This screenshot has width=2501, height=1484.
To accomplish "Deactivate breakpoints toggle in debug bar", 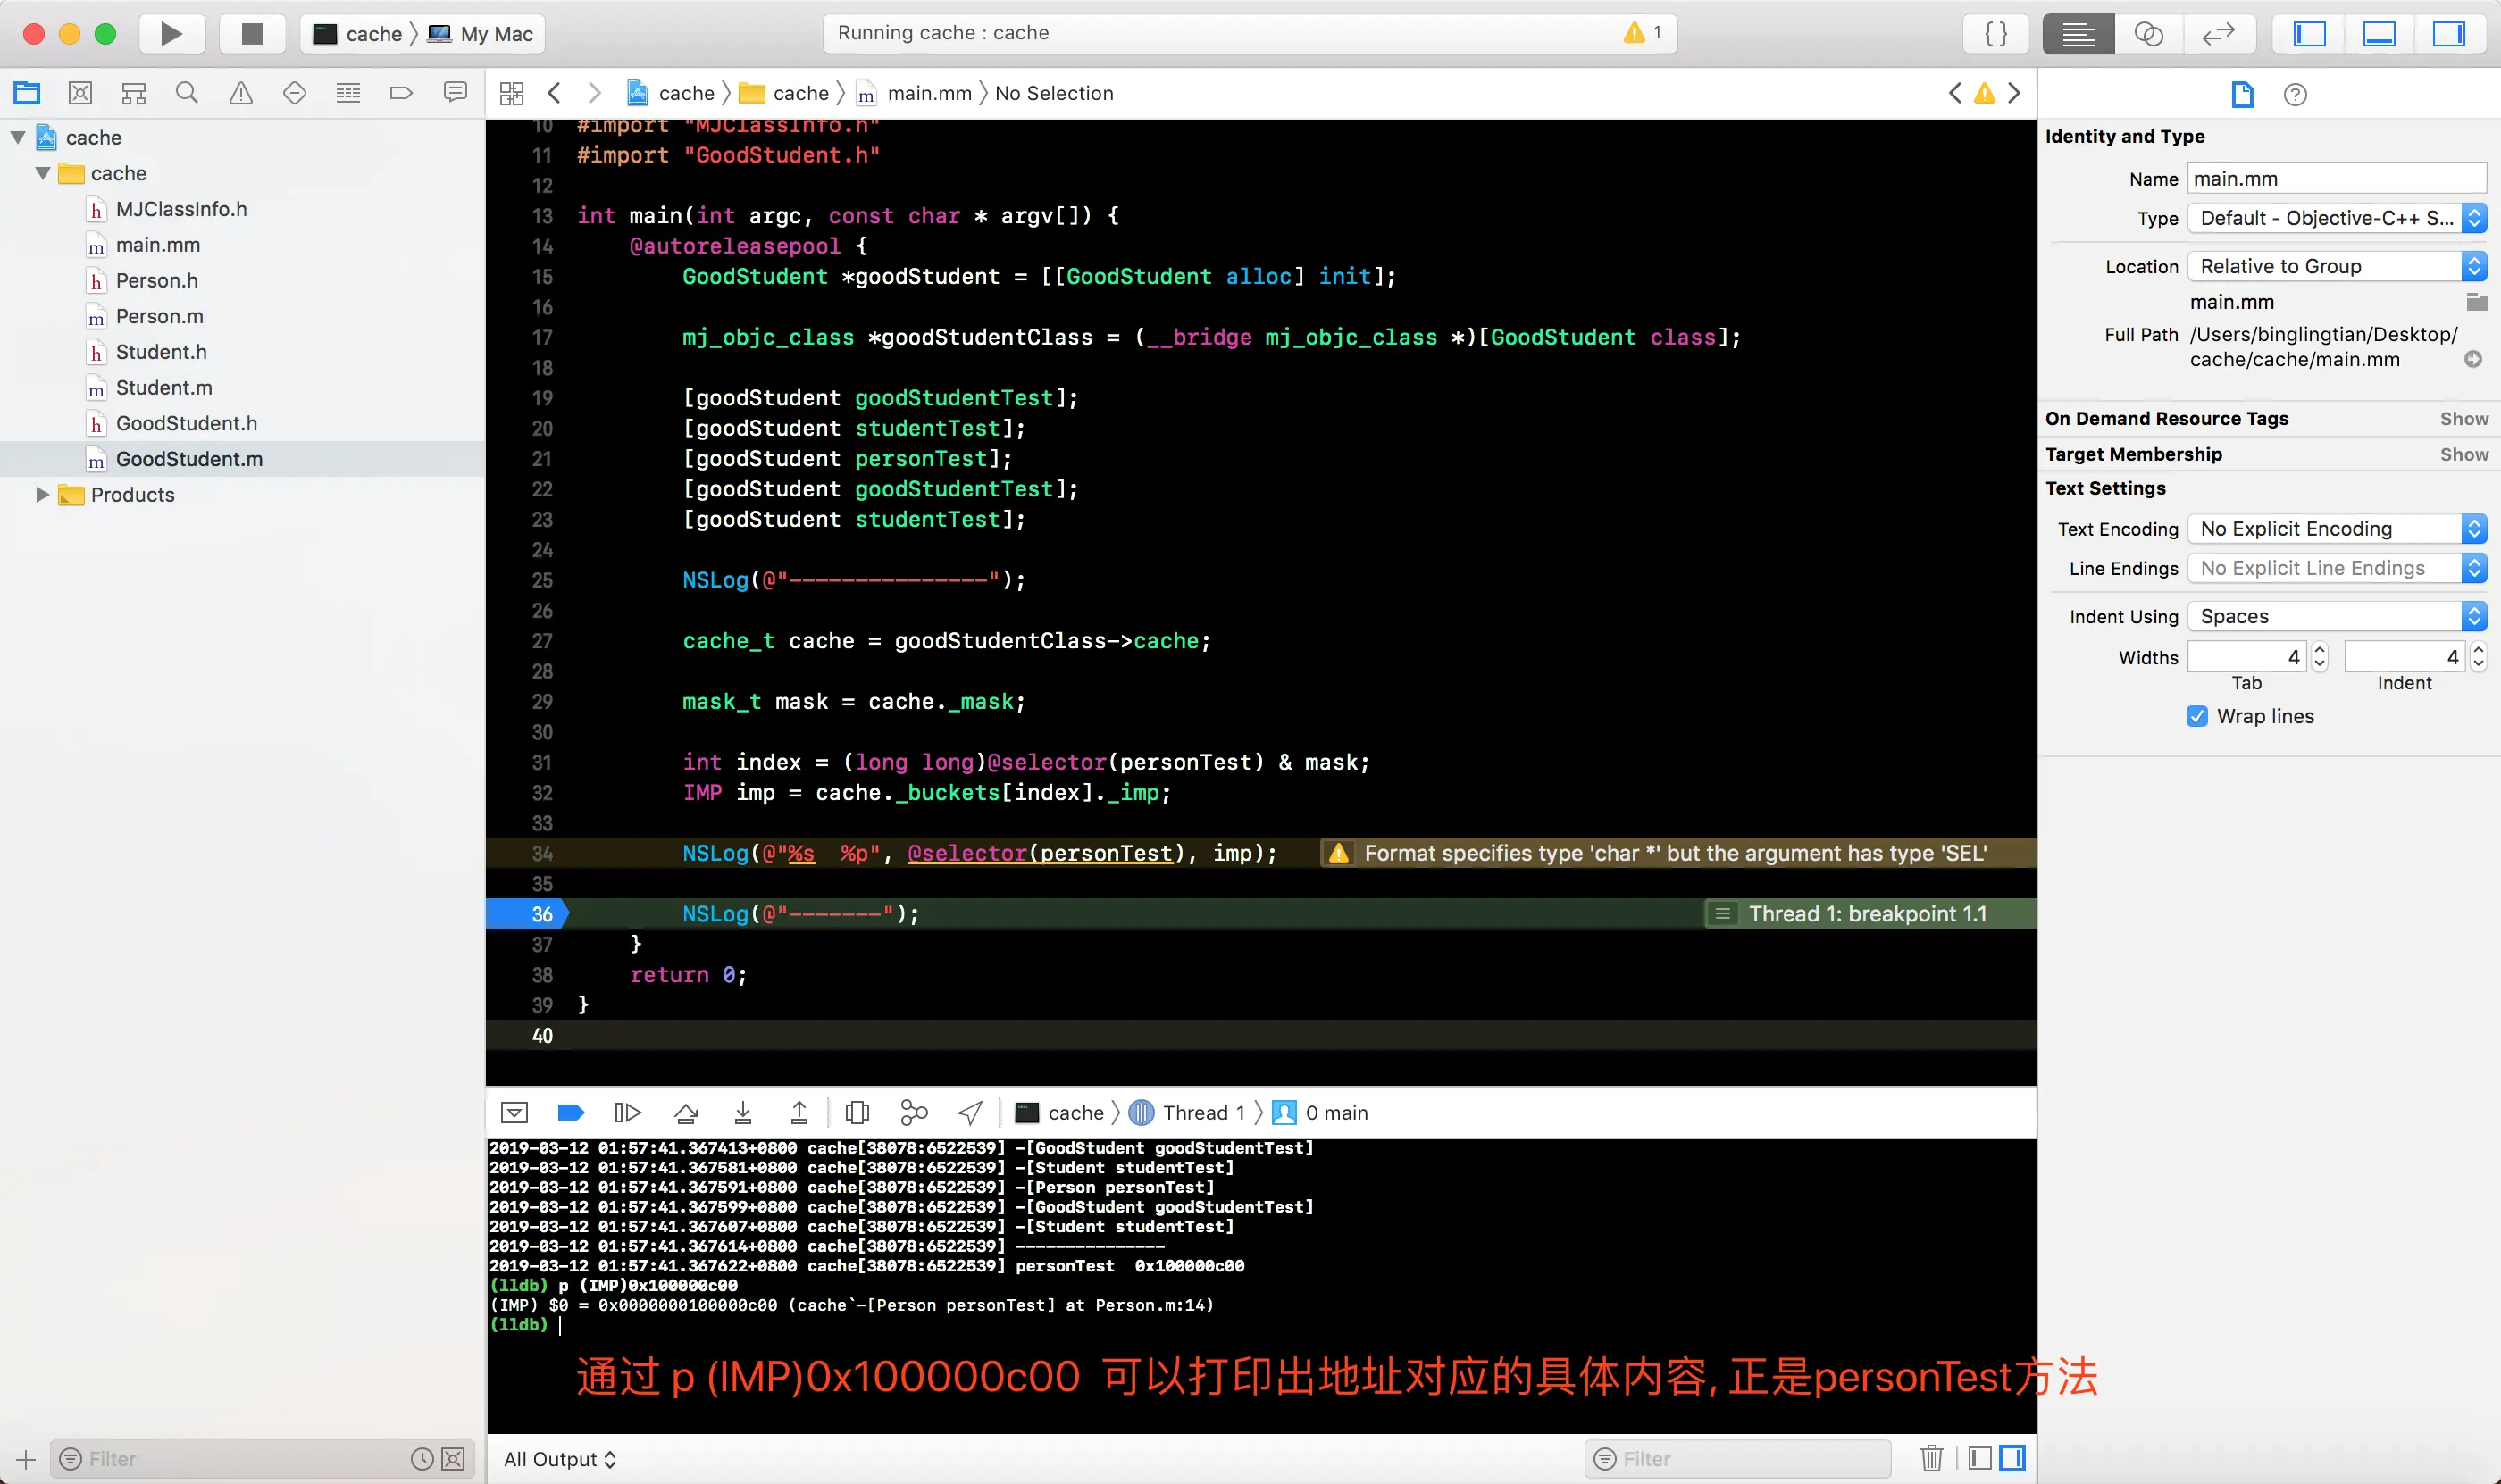I will tap(570, 1112).
